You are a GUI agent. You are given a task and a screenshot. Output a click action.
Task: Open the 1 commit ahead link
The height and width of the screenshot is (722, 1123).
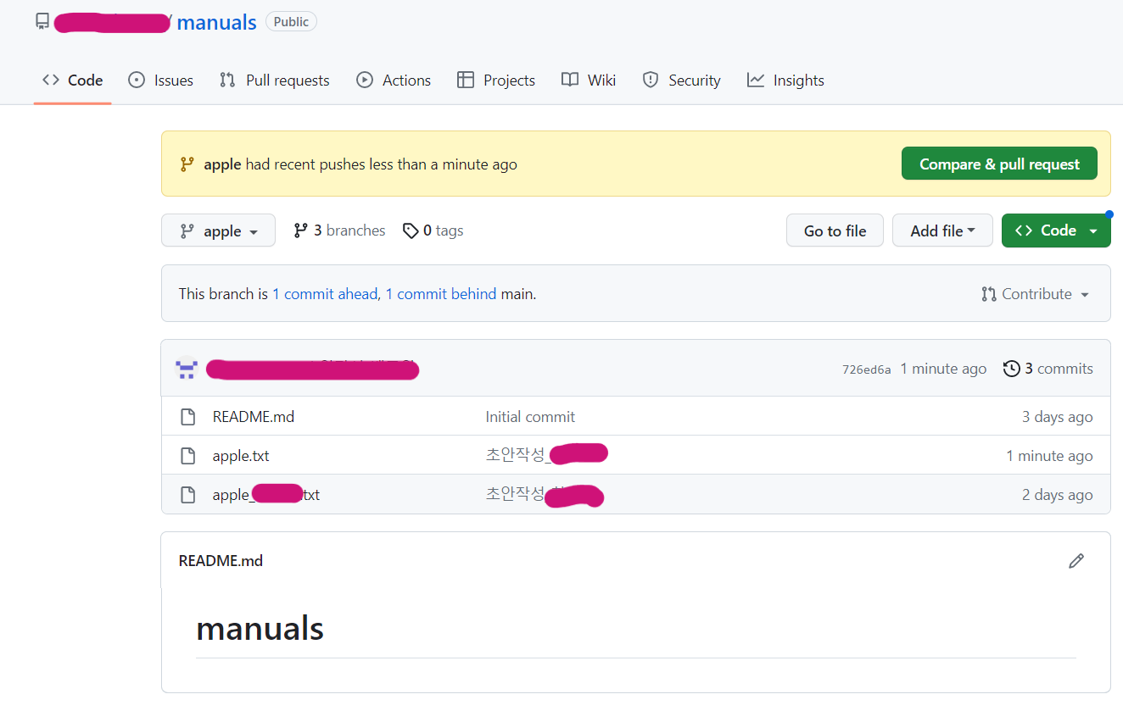(x=325, y=294)
